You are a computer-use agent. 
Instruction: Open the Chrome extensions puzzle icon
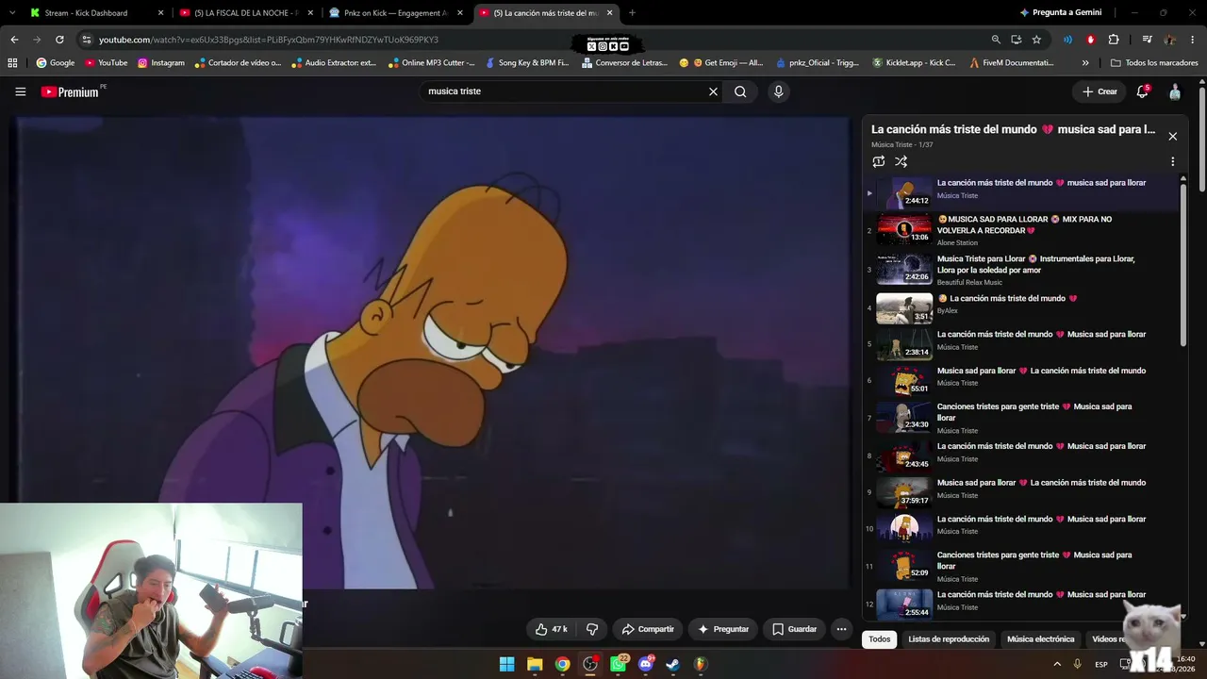(1114, 40)
